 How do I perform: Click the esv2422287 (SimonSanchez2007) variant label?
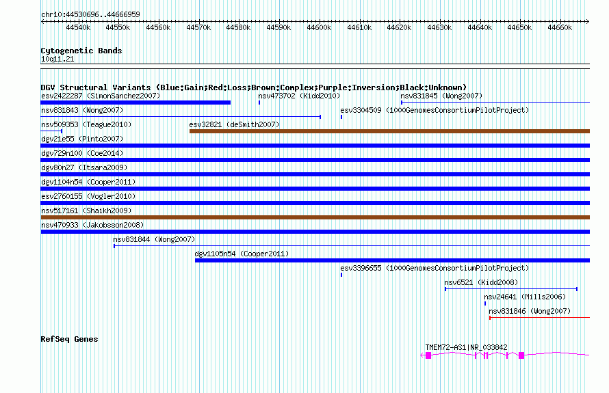pos(101,96)
